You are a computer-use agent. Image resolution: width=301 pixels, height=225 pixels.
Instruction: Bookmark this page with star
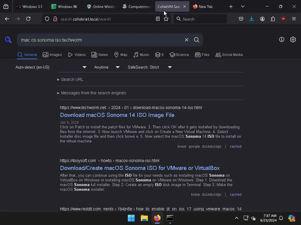pos(166,19)
